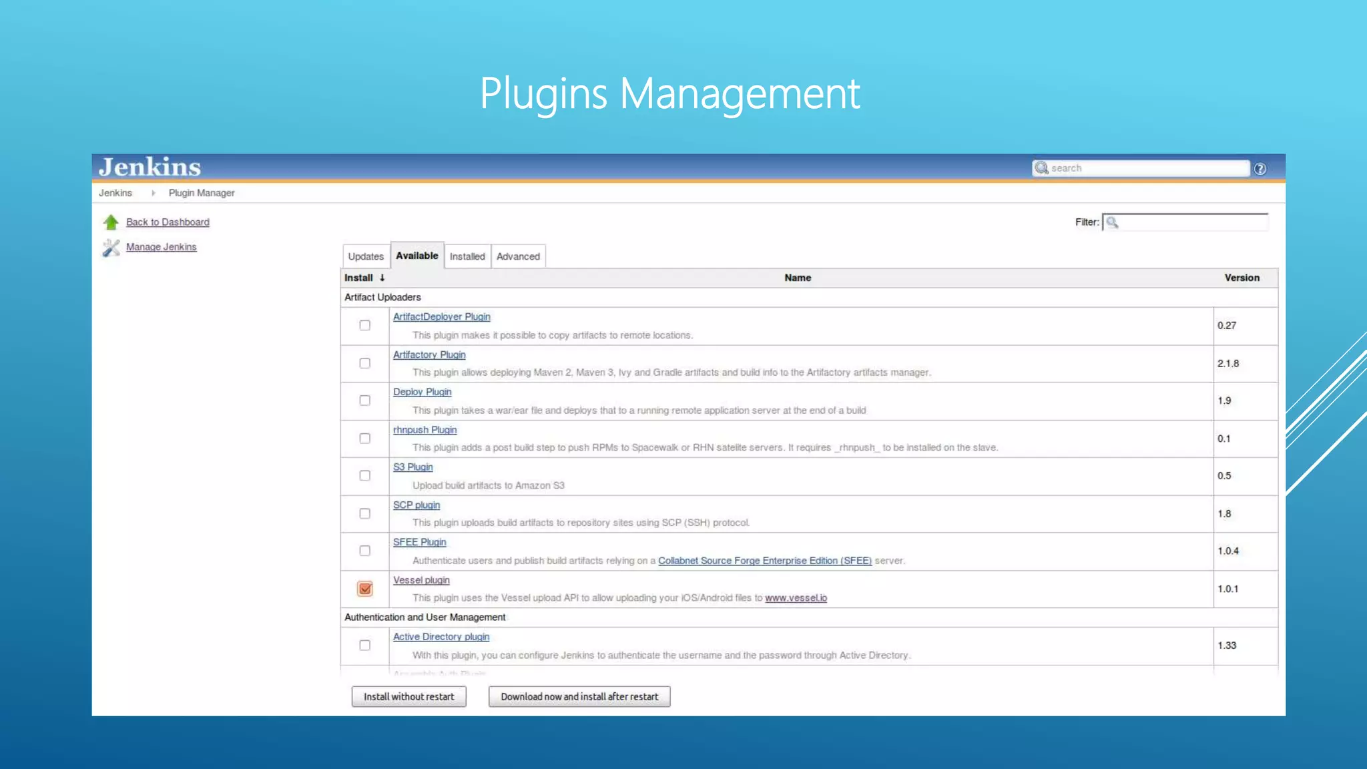The image size is (1367, 769).
Task: Click the Filter magnifier icon
Action: coord(1112,222)
